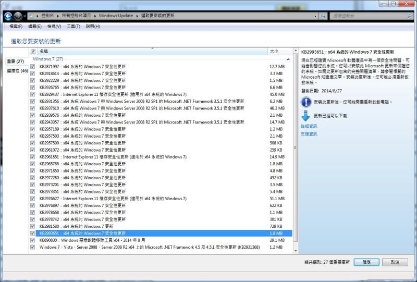
Task: Select the KB2931356 .NET Framework row
Action: (161, 101)
